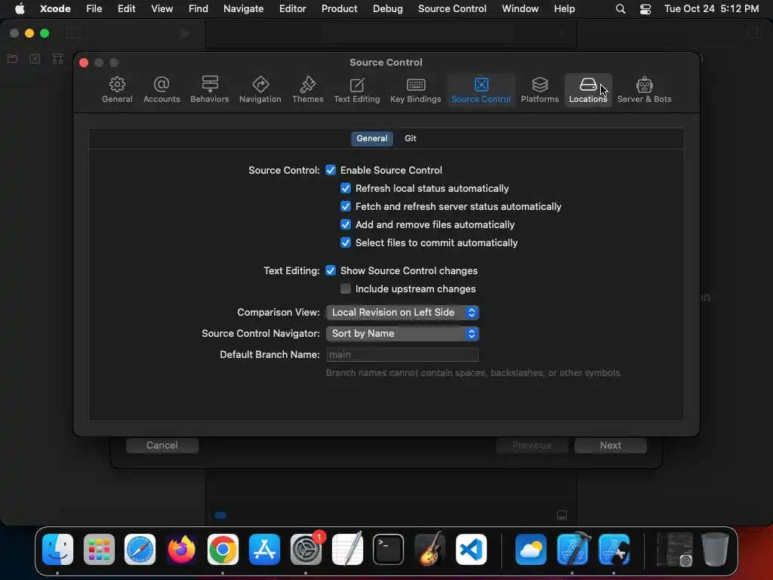
Task: Open the Comparison View dropdown
Action: [402, 312]
